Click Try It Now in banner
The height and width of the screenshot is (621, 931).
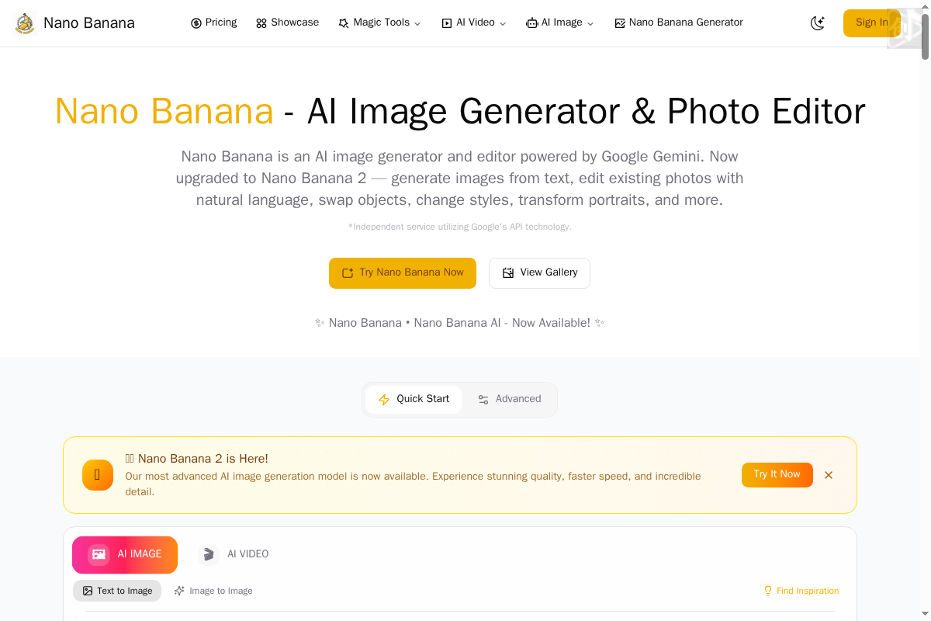click(777, 475)
